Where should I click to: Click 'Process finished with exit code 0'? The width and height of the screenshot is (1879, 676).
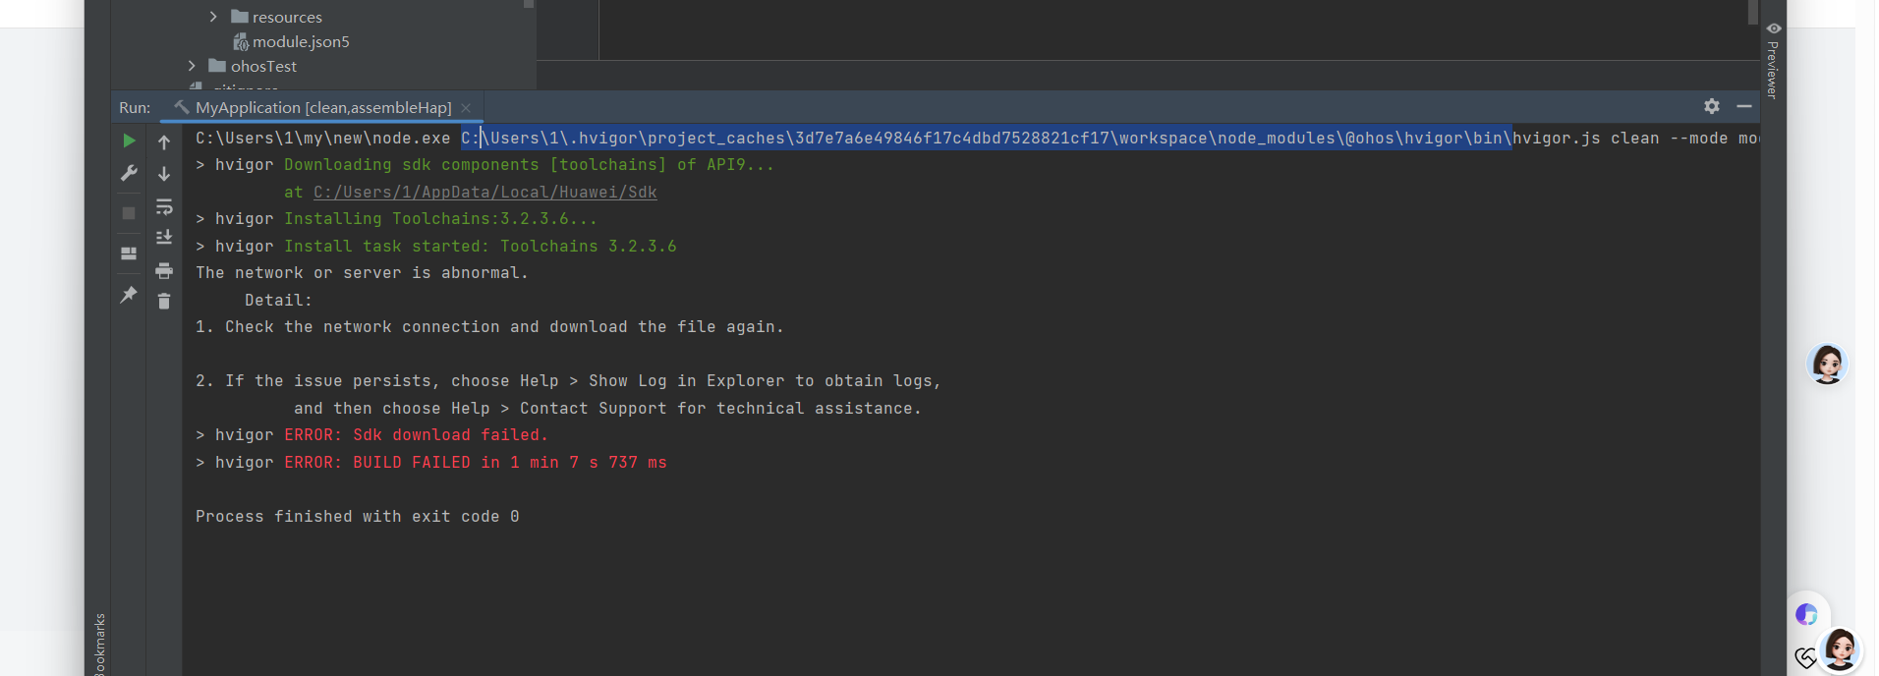[x=357, y=517]
